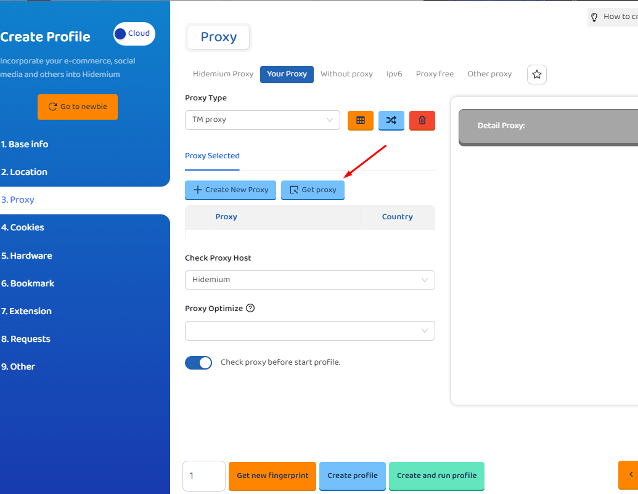638x494 pixels.
Task: Open the Cookies section in sidebar
Action: pos(23,227)
